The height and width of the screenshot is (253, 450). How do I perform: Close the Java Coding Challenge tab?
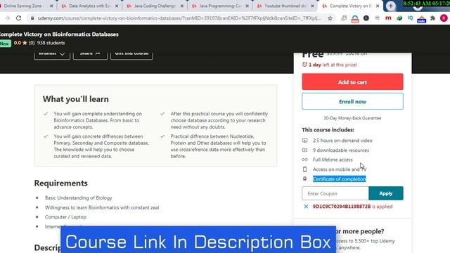[x=181, y=6]
